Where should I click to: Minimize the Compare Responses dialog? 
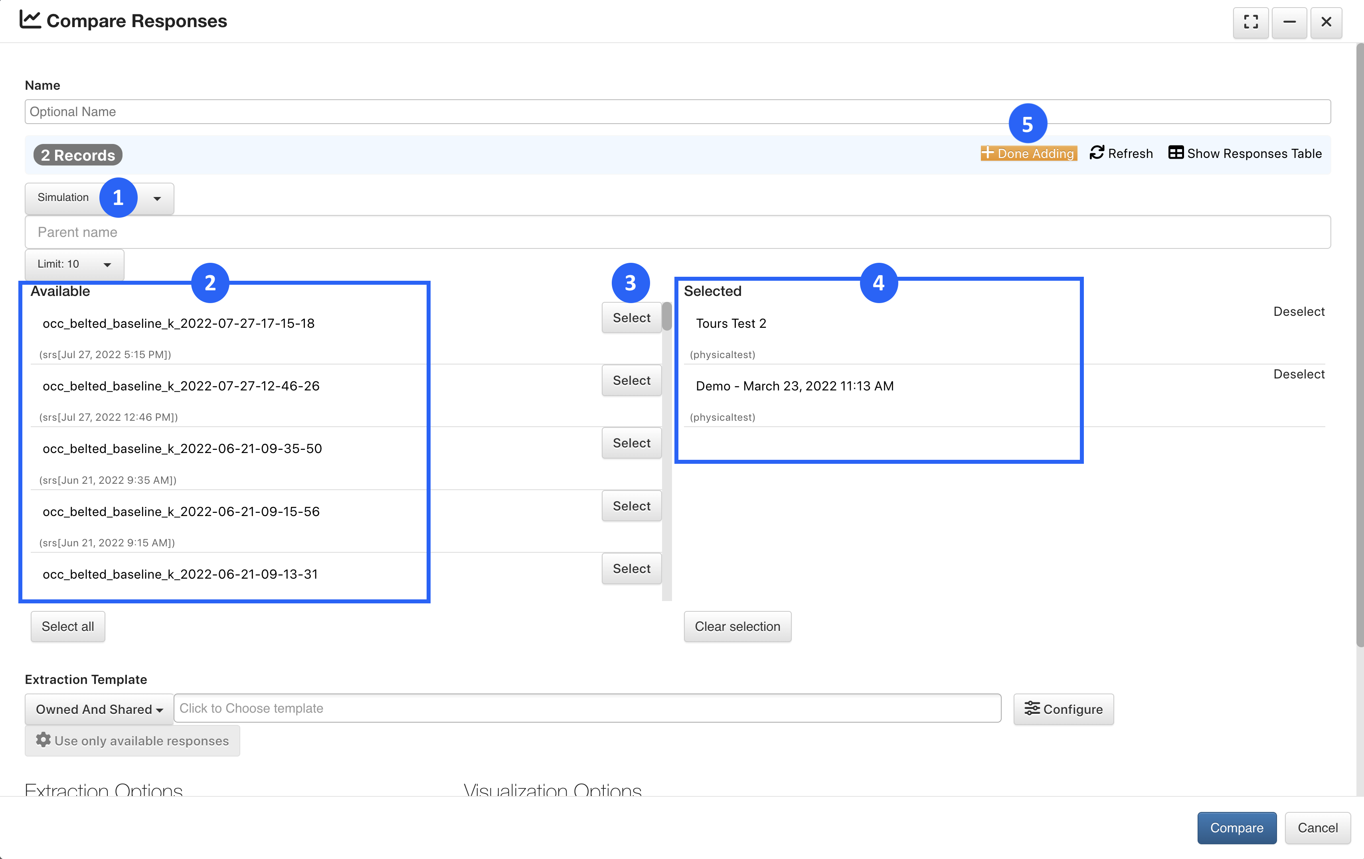1289,22
